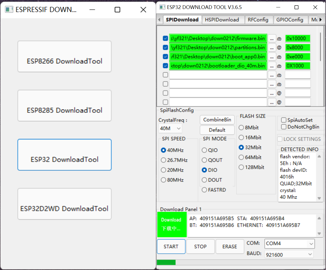
Task: Click the START download button
Action: click(171, 246)
